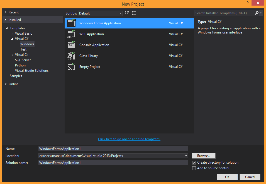The height and width of the screenshot is (184, 266).
Task: Expand the Recent section
Action: pyautogui.click(x=6, y=12)
